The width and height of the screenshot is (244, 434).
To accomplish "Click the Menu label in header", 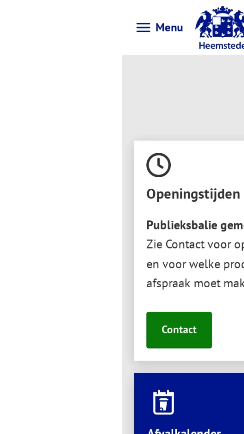I will [169, 28].
